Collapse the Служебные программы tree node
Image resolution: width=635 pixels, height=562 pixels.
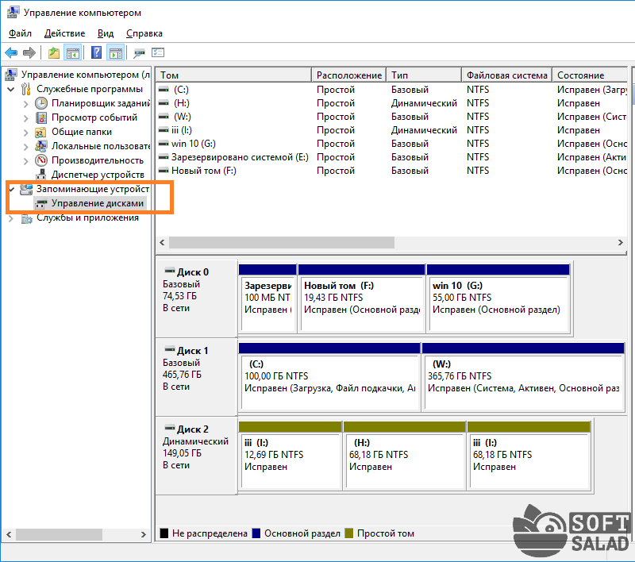[11, 89]
